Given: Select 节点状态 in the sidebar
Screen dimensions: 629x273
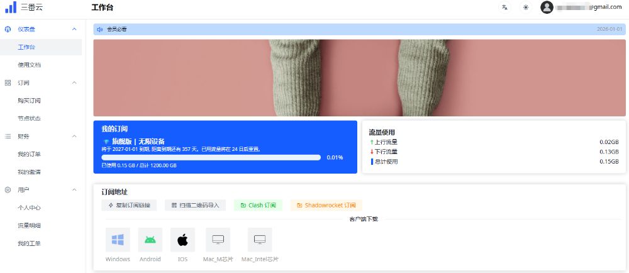Looking at the screenshot, I should pyautogui.click(x=30, y=118).
